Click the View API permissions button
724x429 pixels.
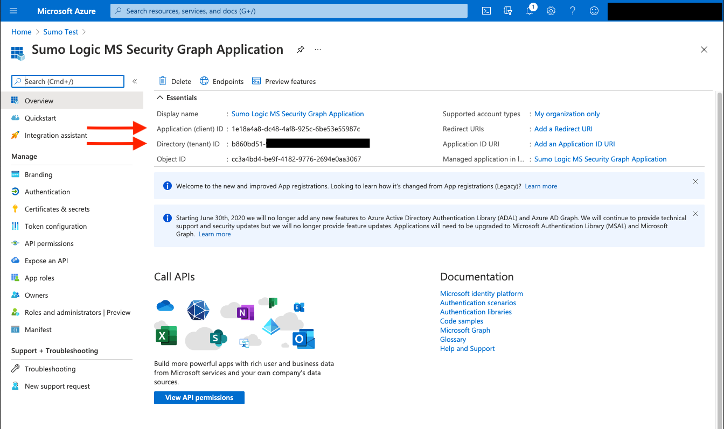(199, 398)
